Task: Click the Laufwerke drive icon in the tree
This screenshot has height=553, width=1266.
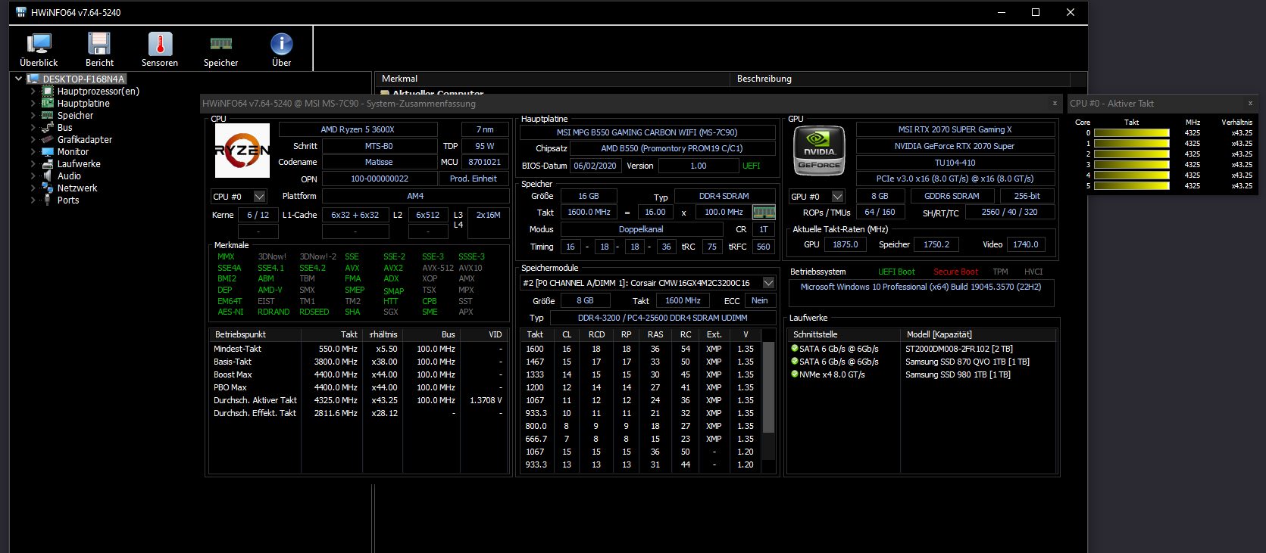Action: tap(48, 163)
